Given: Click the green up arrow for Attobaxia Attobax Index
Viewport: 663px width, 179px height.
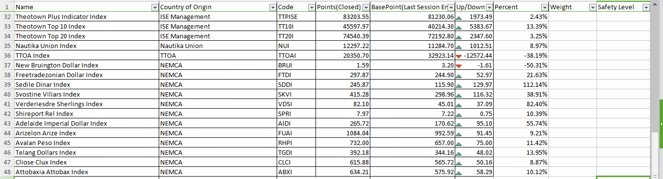Looking at the screenshot, I should [x=459, y=172].
